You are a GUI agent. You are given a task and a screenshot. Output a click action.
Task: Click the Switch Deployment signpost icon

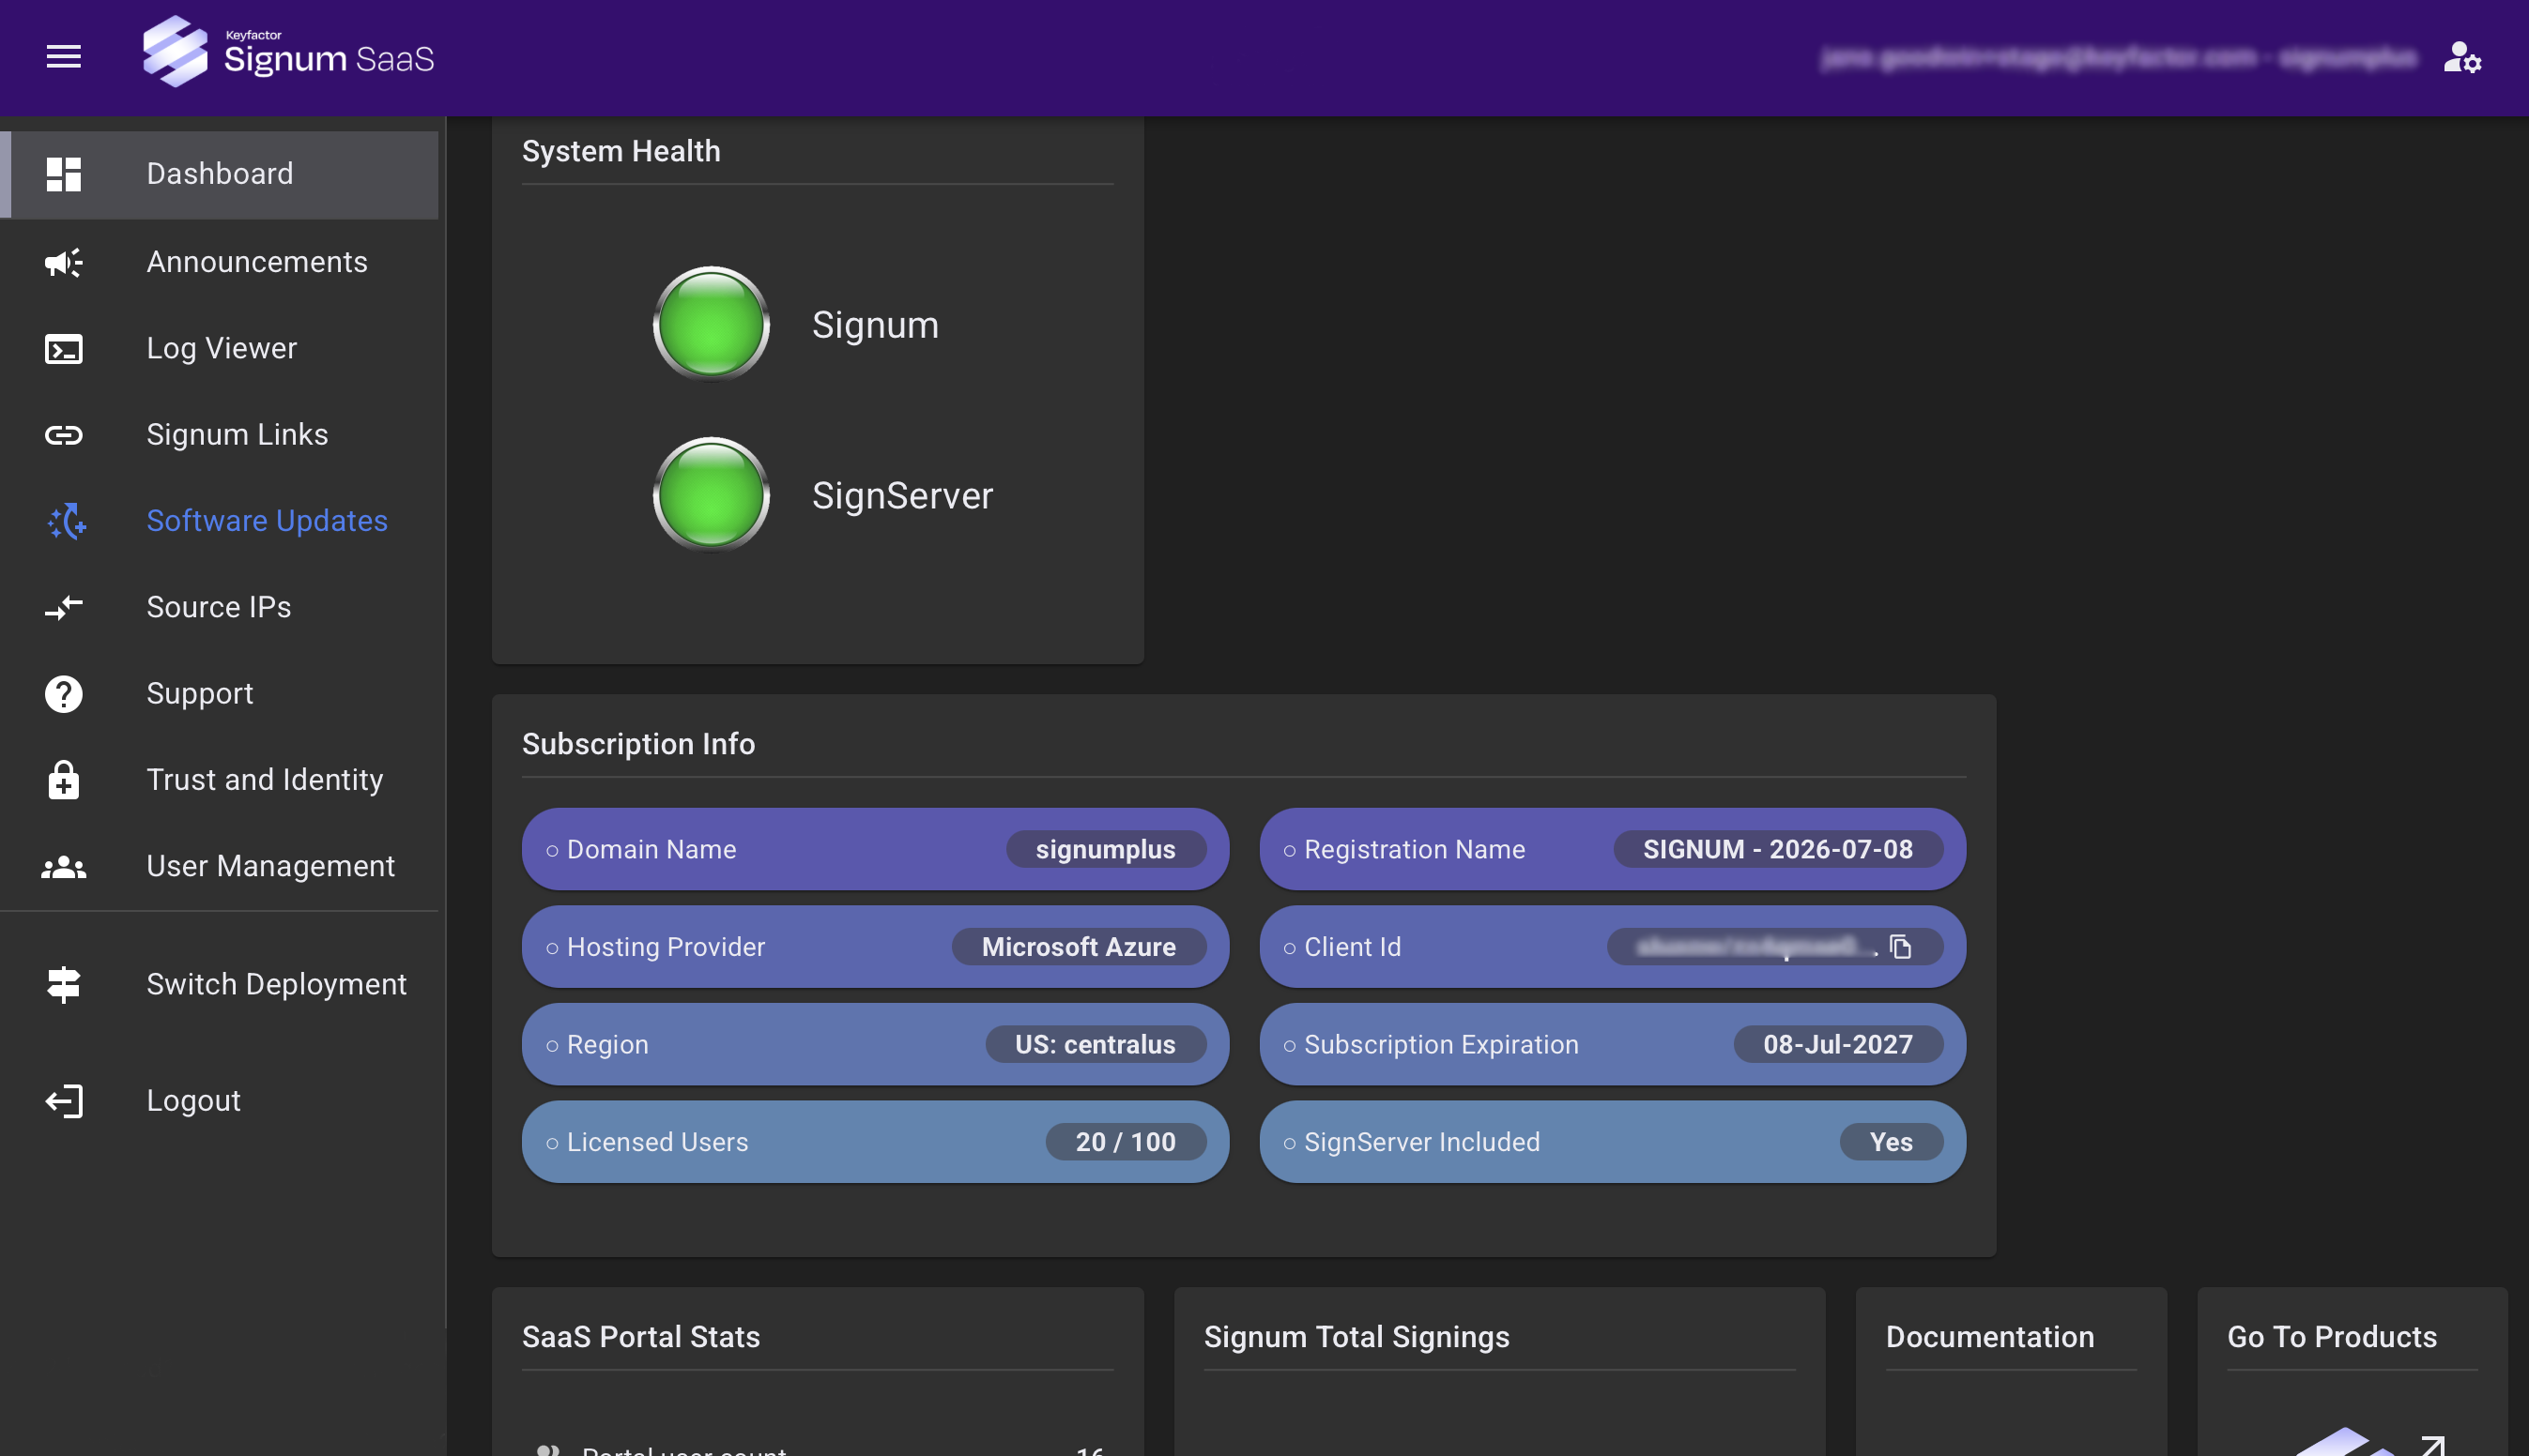pyautogui.click(x=63, y=984)
